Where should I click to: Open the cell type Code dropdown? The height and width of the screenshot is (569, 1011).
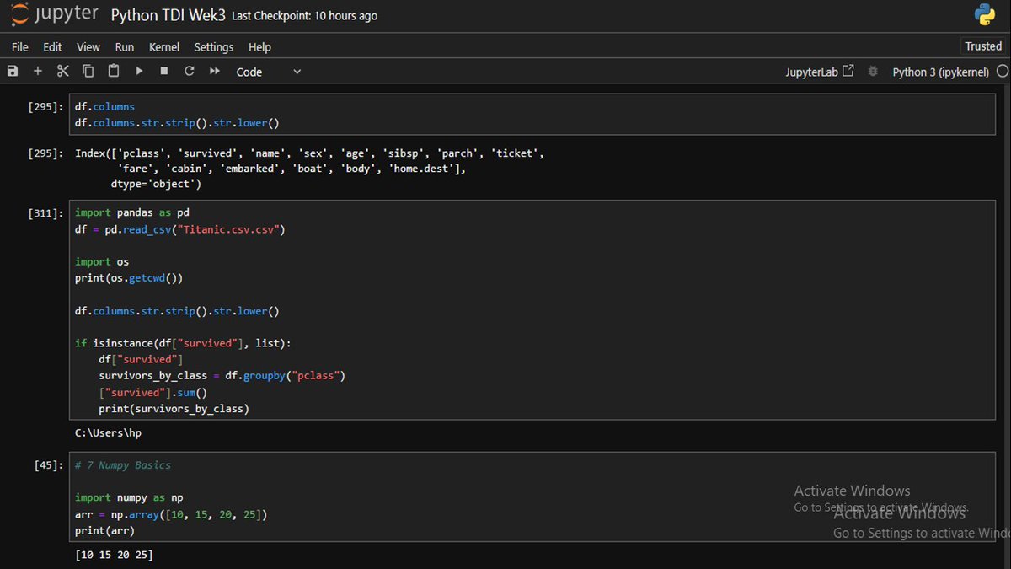click(x=268, y=72)
